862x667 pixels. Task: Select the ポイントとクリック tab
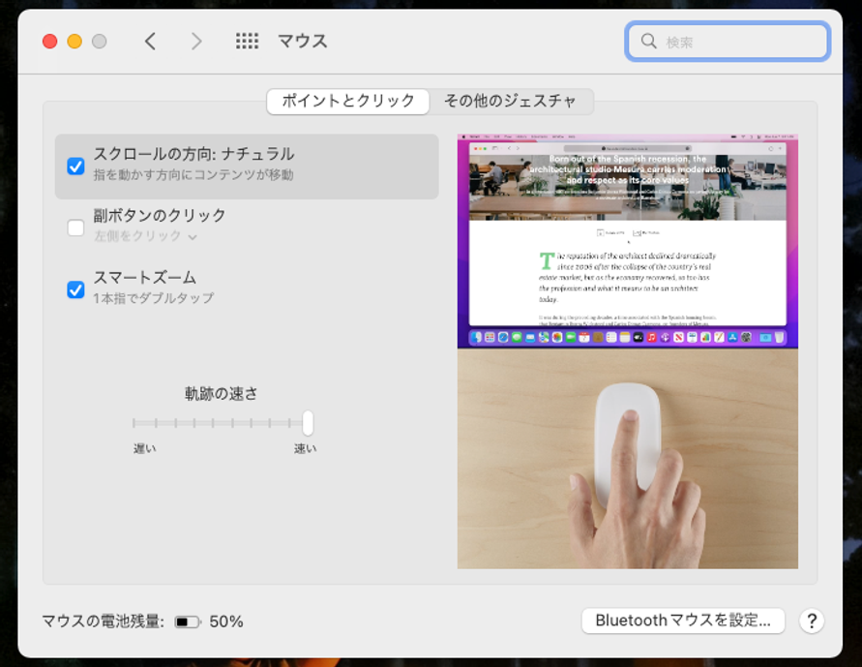348,101
